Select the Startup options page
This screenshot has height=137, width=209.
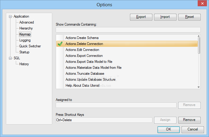[24, 52]
